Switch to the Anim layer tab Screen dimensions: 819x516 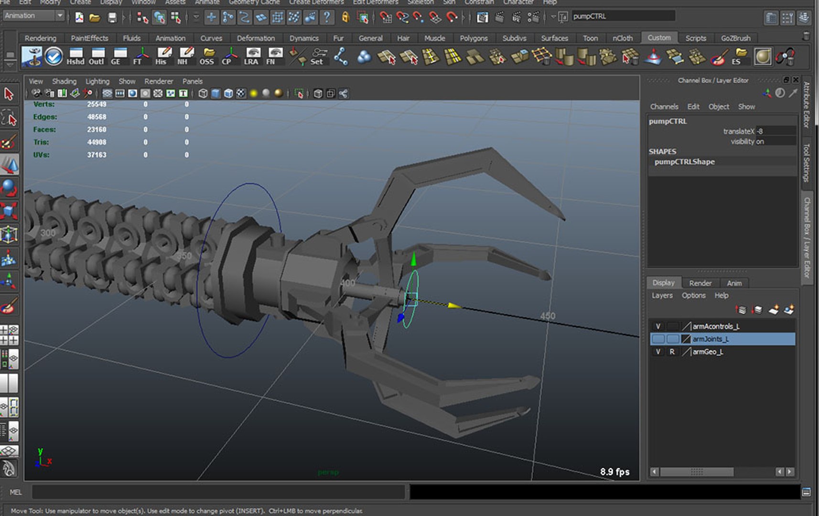(734, 283)
